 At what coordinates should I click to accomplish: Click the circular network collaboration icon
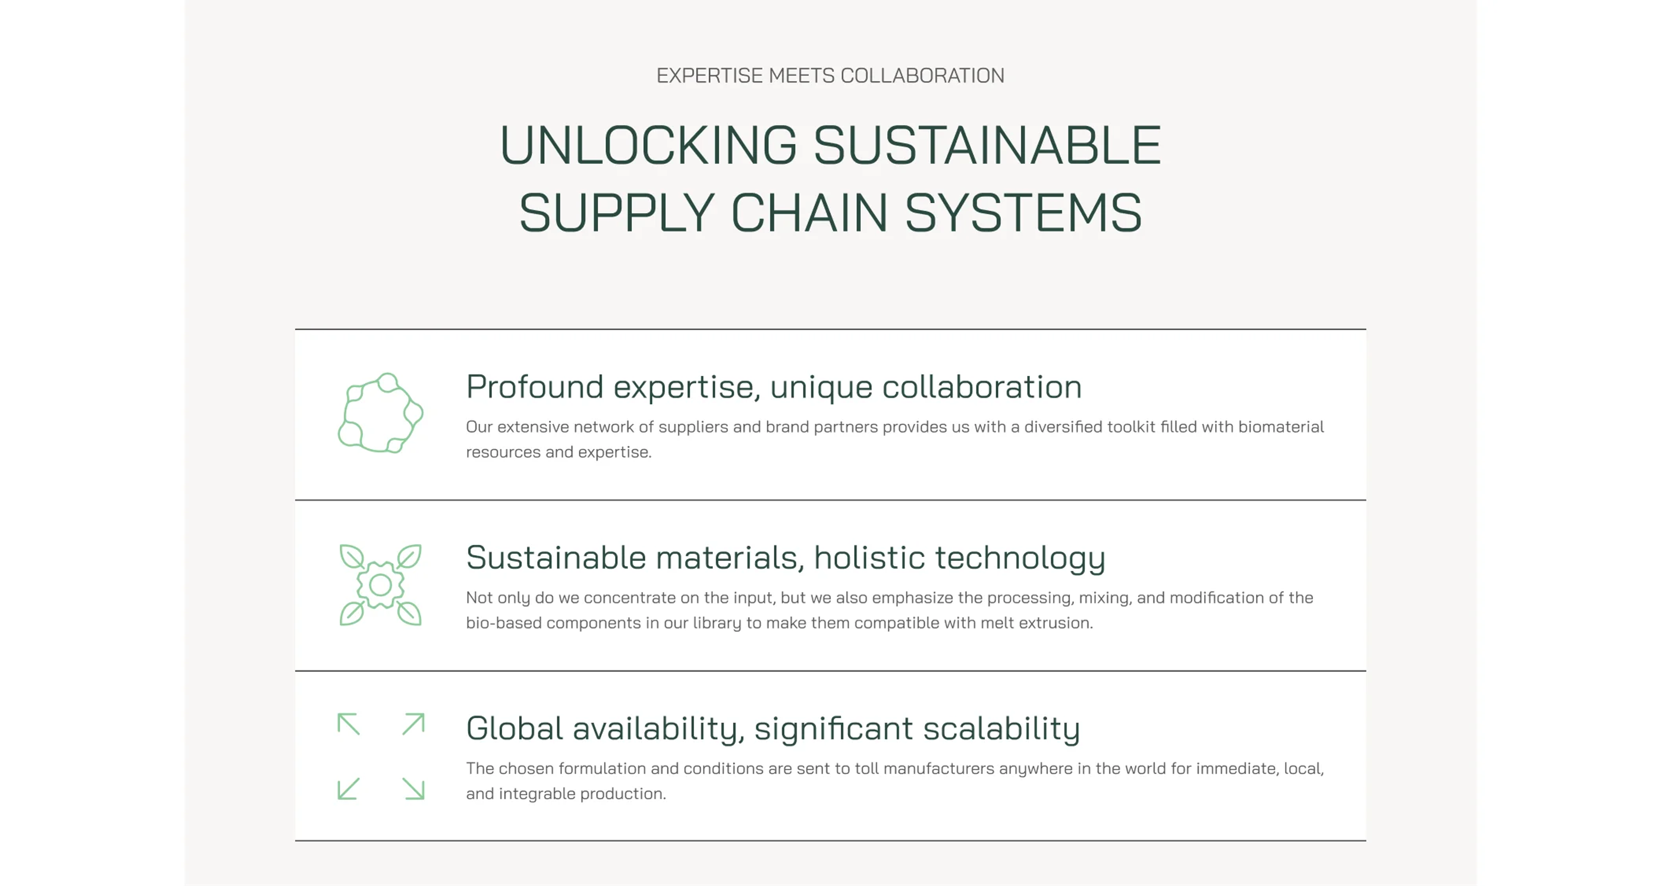coord(381,413)
